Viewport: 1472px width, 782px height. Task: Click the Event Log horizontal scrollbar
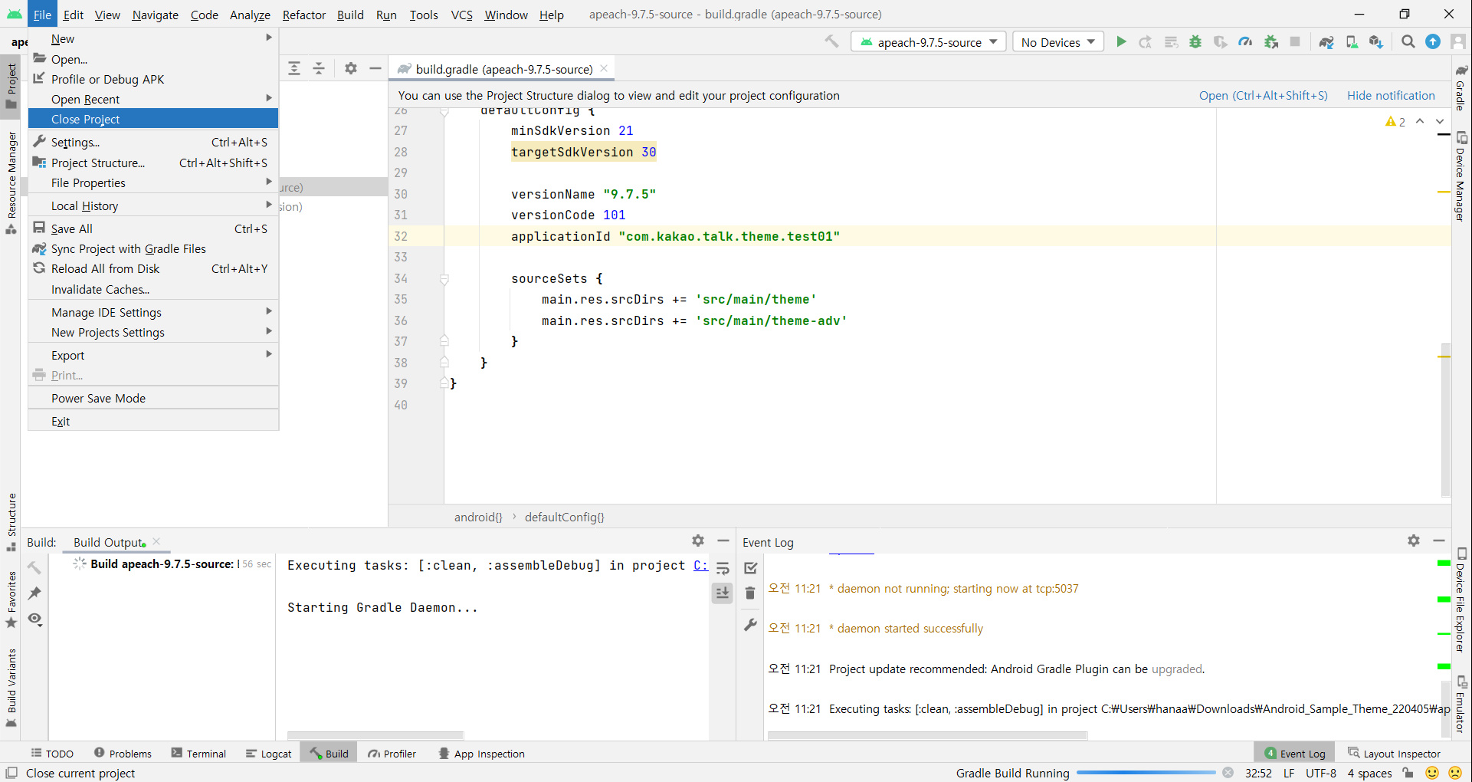coord(927,736)
